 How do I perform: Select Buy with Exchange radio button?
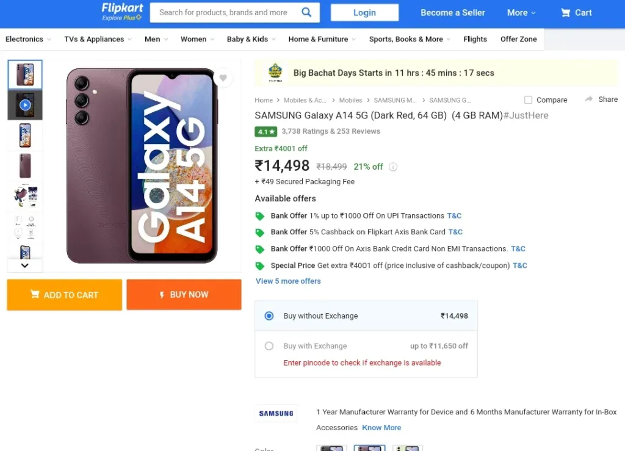pos(269,346)
